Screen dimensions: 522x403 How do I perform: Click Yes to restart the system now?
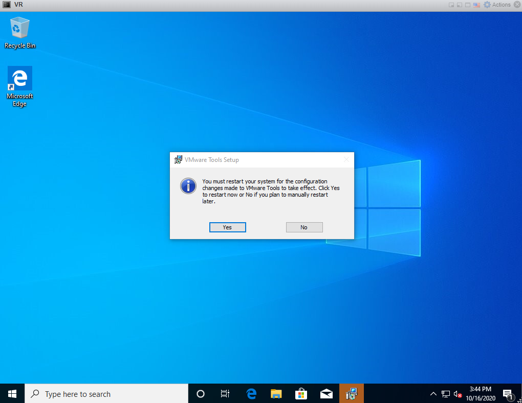coord(227,227)
